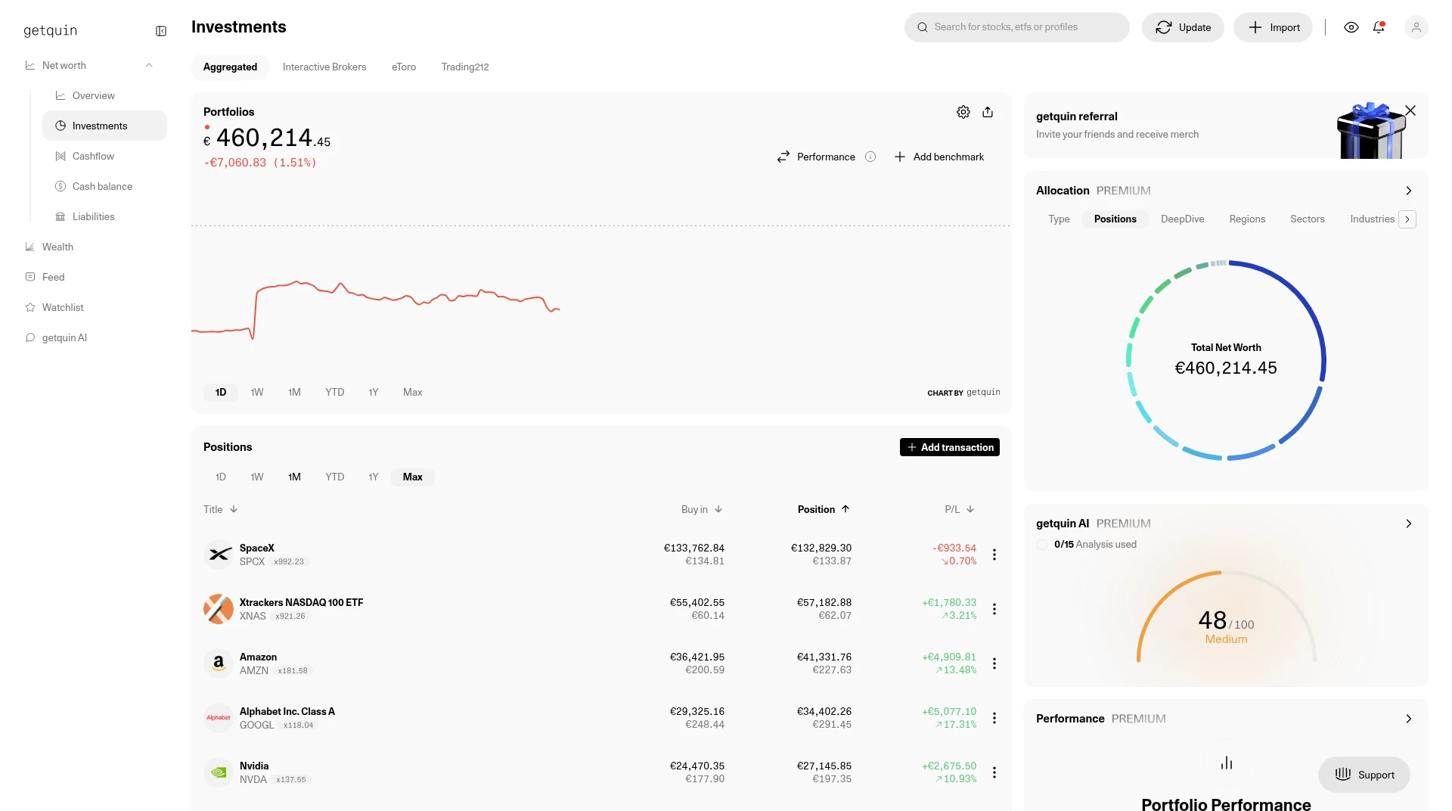
Task: Switch to Trading212 tab
Action: pyautogui.click(x=465, y=67)
